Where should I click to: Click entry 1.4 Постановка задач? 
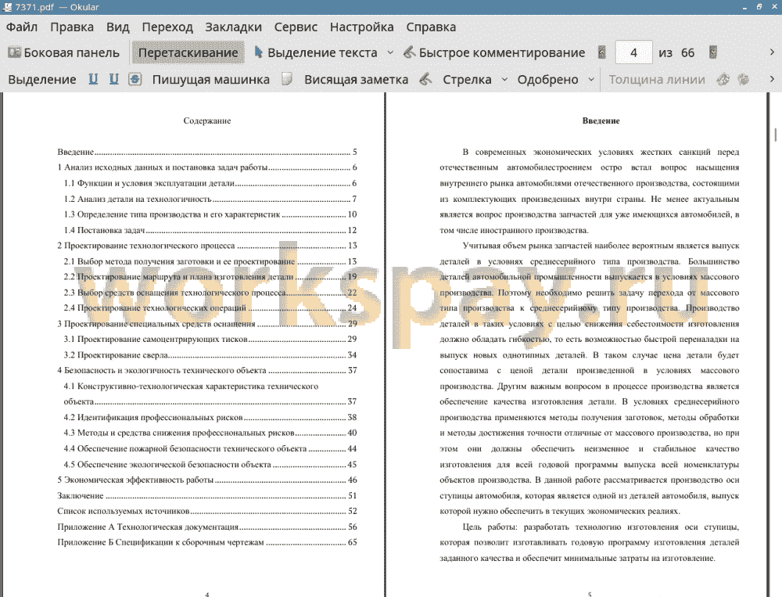coord(210,230)
